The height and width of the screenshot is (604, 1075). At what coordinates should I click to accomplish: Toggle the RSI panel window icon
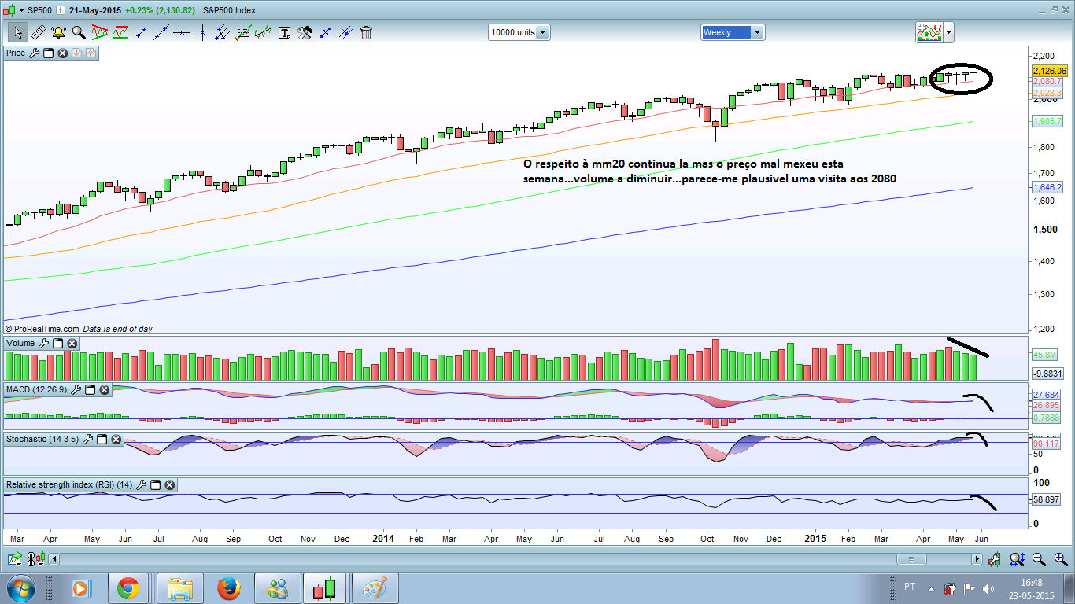(x=154, y=484)
